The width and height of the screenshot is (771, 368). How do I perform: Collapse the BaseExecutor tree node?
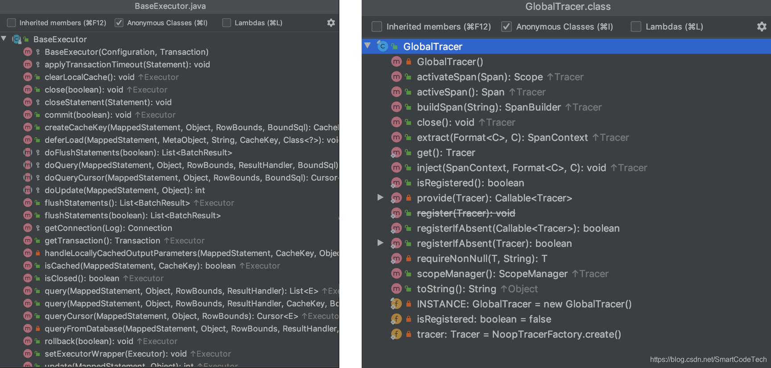click(4, 39)
